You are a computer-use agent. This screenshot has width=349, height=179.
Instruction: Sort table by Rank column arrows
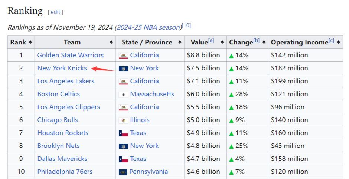[x=30, y=42]
